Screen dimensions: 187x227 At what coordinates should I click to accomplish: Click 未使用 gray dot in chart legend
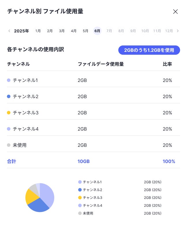click(x=80, y=213)
